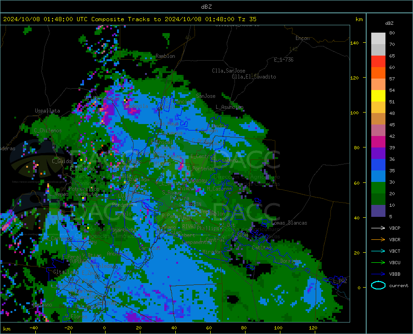Pick the golden 48-51 dBZ swatch

tap(378, 108)
